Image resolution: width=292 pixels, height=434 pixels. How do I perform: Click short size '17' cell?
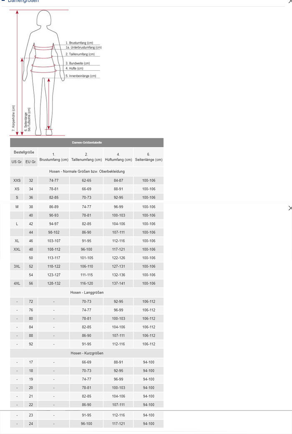31,363
